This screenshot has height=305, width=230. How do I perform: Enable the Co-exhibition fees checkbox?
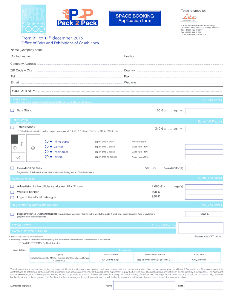coord(12,168)
